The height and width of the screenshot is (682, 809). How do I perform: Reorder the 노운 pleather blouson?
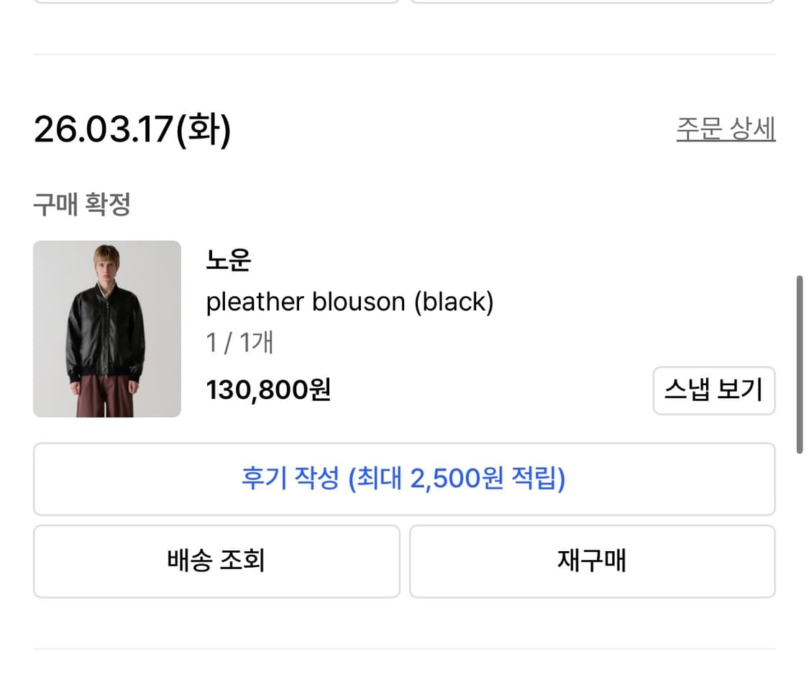tap(592, 561)
